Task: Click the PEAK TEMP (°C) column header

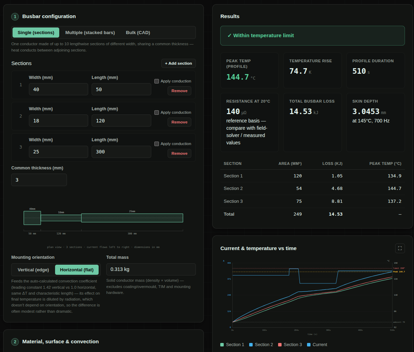Action: (385, 163)
